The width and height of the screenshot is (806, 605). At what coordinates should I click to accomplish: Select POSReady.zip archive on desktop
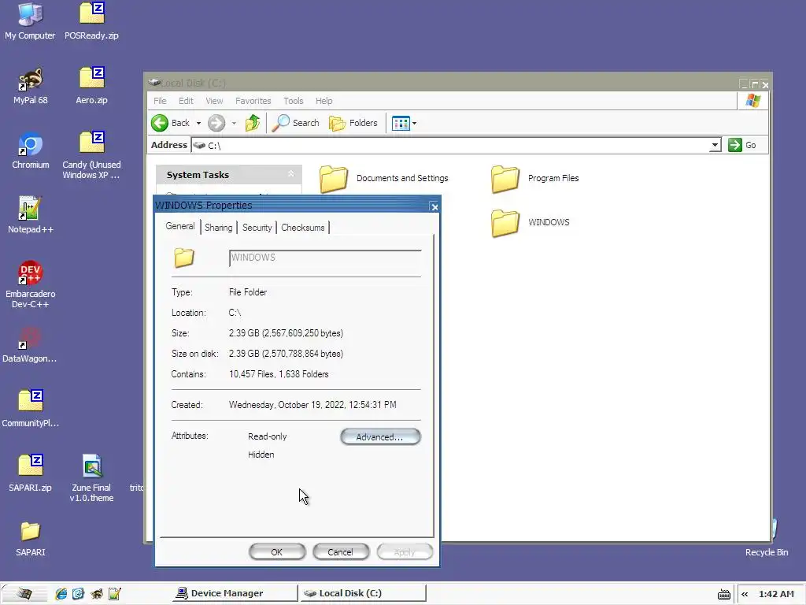pos(91,21)
